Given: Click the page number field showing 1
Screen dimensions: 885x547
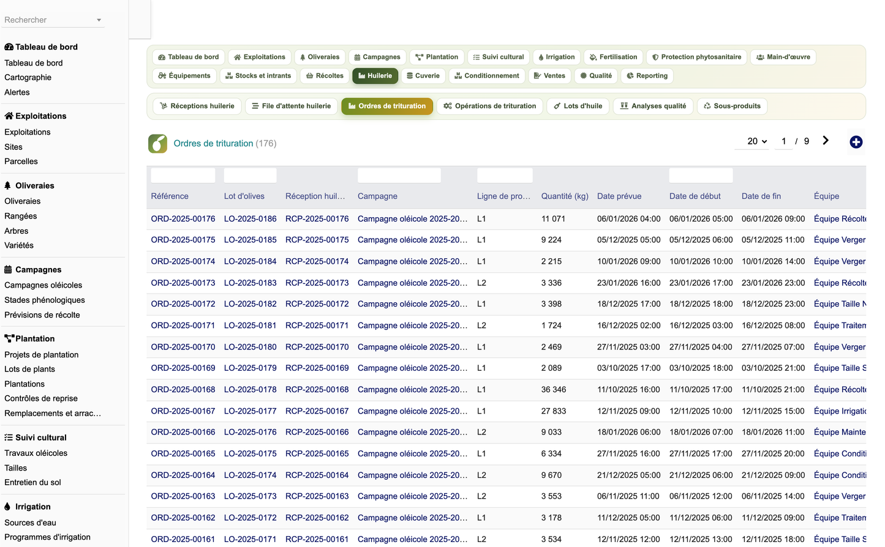Looking at the screenshot, I should [783, 141].
